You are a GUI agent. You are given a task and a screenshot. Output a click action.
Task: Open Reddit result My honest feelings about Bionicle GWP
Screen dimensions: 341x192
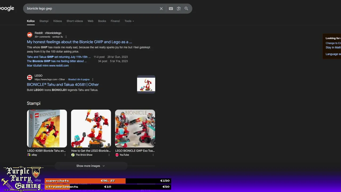[x=79, y=42]
